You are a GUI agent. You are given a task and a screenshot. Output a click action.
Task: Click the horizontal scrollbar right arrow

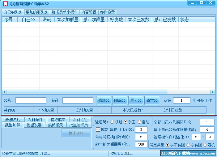click(213, 92)
